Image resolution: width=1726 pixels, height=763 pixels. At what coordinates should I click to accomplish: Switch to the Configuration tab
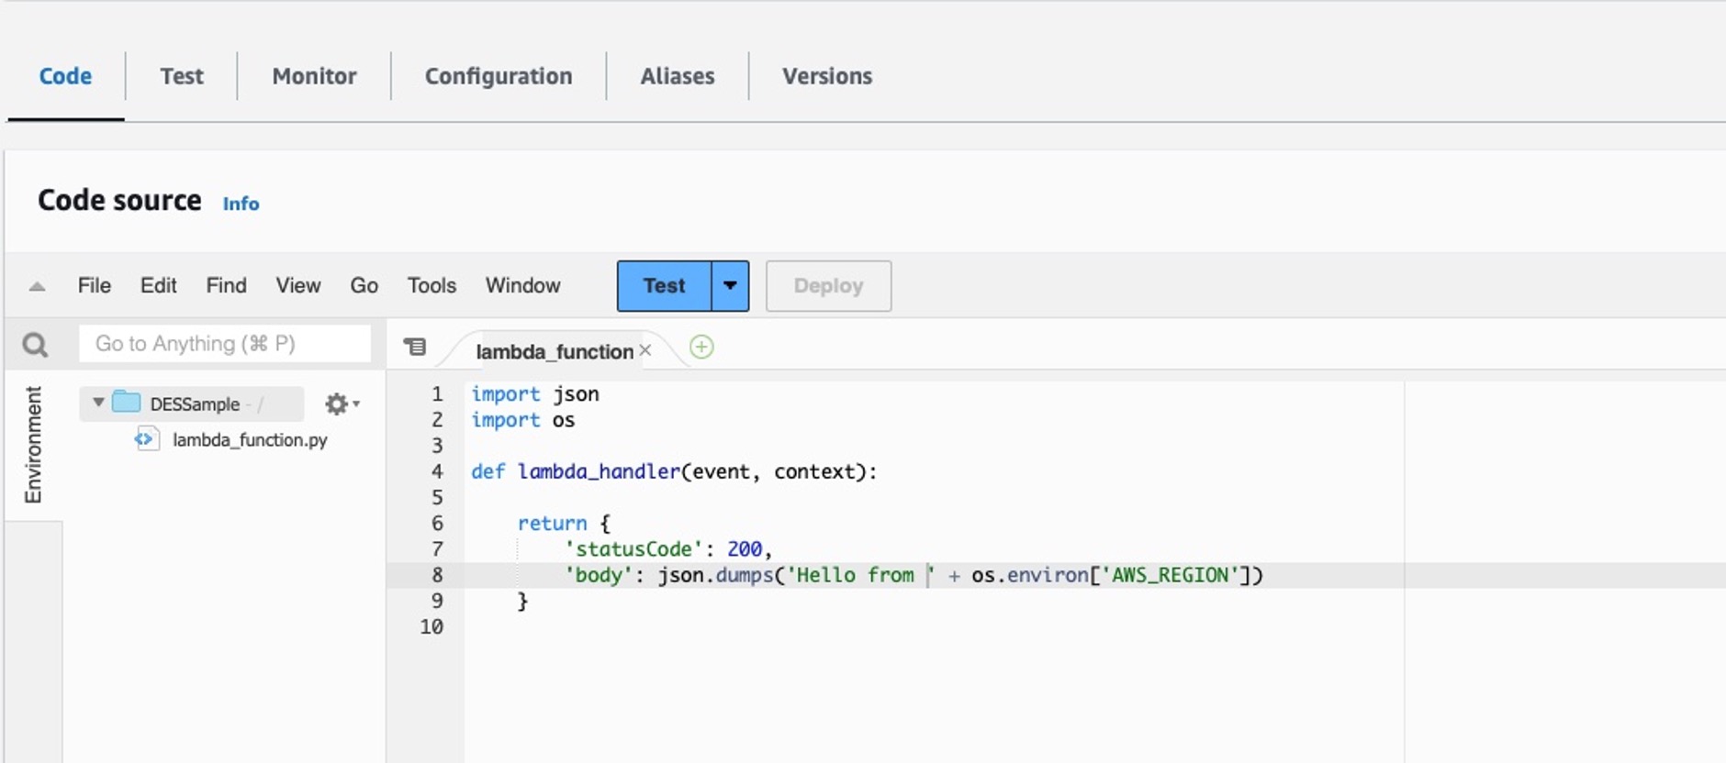498,76
